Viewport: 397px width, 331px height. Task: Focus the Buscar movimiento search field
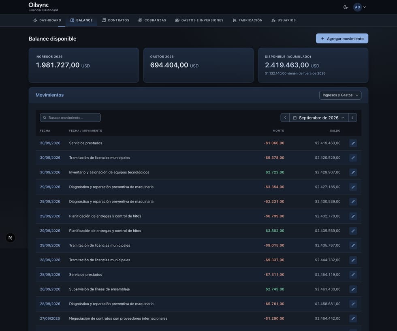(70, 117)
